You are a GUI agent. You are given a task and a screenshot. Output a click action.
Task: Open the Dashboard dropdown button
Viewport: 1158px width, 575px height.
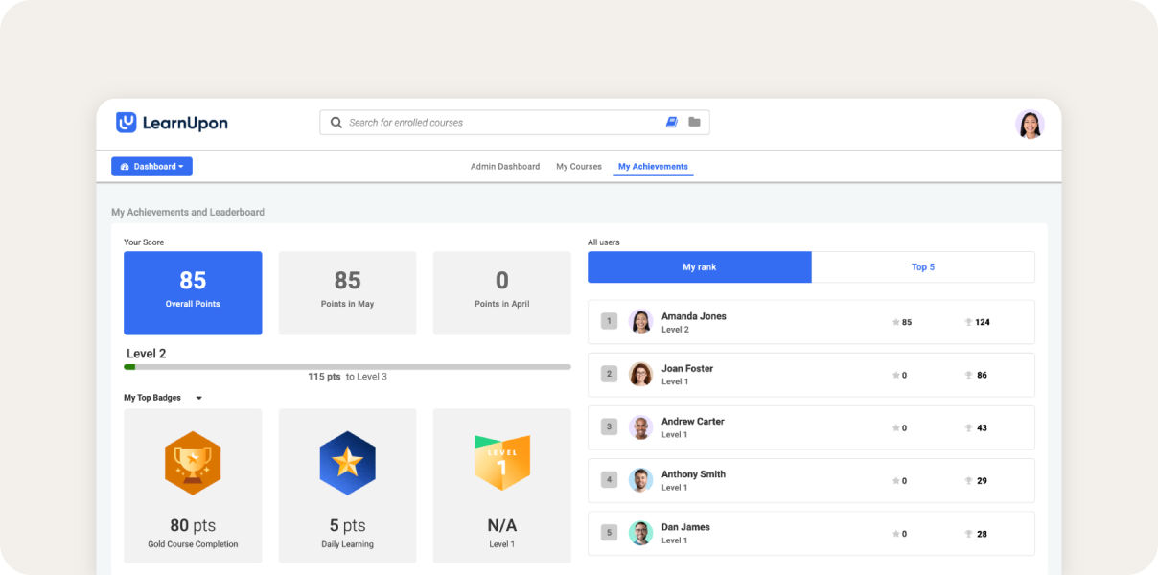[x=151, y=167]
